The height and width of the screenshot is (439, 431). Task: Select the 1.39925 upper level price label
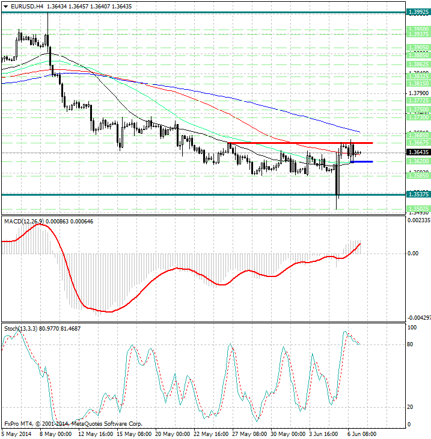pyautogui.click(x=418, y=12)
